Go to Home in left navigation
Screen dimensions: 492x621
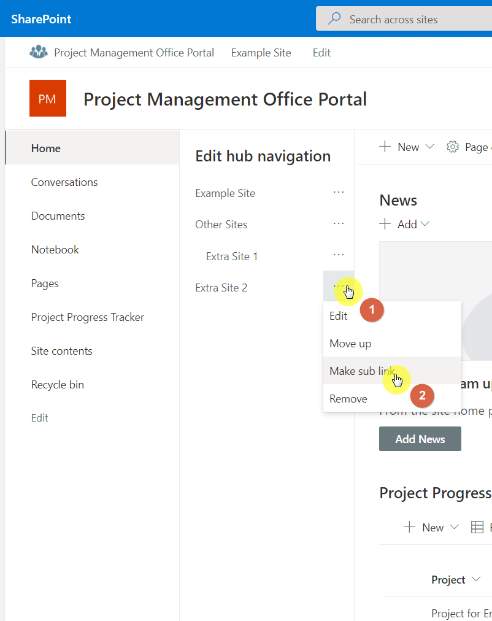[93, 148]
